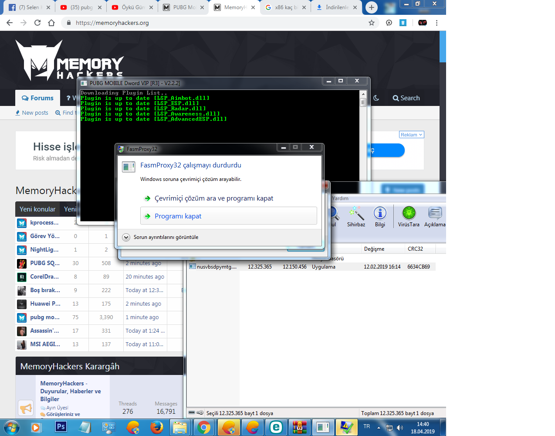Open Google Chrome taskbar icon
This screenshot has width=555, height=436.
point(203,427)
